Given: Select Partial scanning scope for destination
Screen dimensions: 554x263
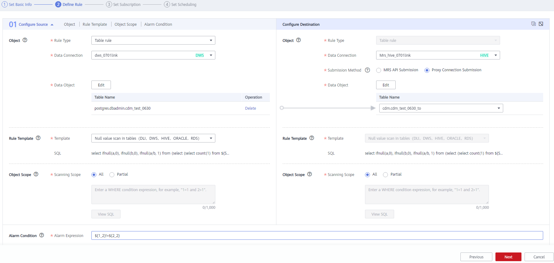Looking at the screenshot, I should [385, 175].
